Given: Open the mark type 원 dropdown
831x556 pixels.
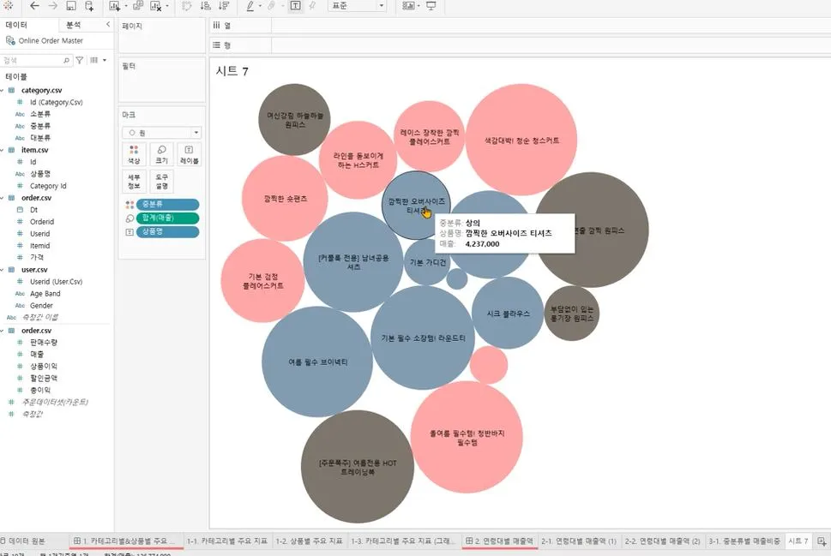Looking at the screenshot, I should pyautogui.click(x=161, y=133).
